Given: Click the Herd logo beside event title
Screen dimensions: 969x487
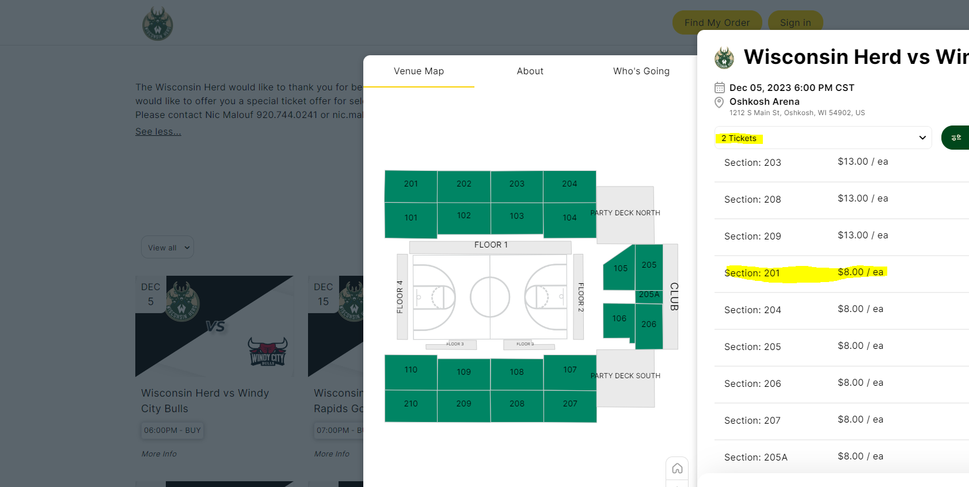Looking at the screenshot, I should coord(724,58).
